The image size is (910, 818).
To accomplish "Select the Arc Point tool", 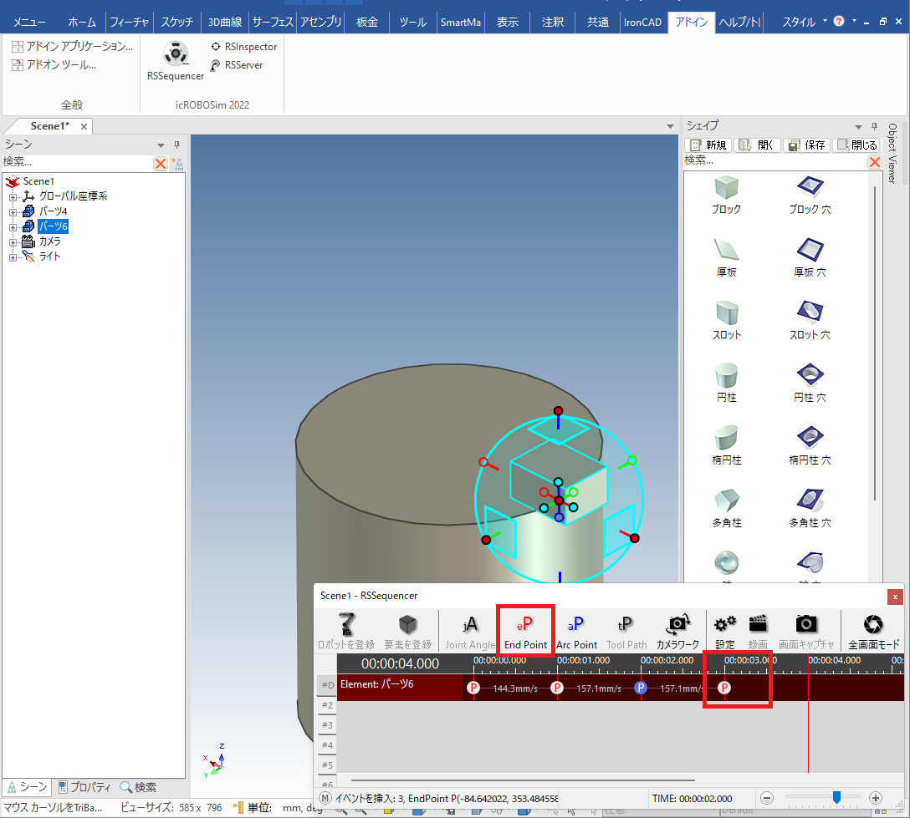I will click(576, 632).
